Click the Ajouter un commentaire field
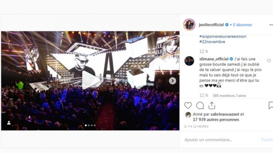Screen dimensions: 273x153 coord(221,140)
